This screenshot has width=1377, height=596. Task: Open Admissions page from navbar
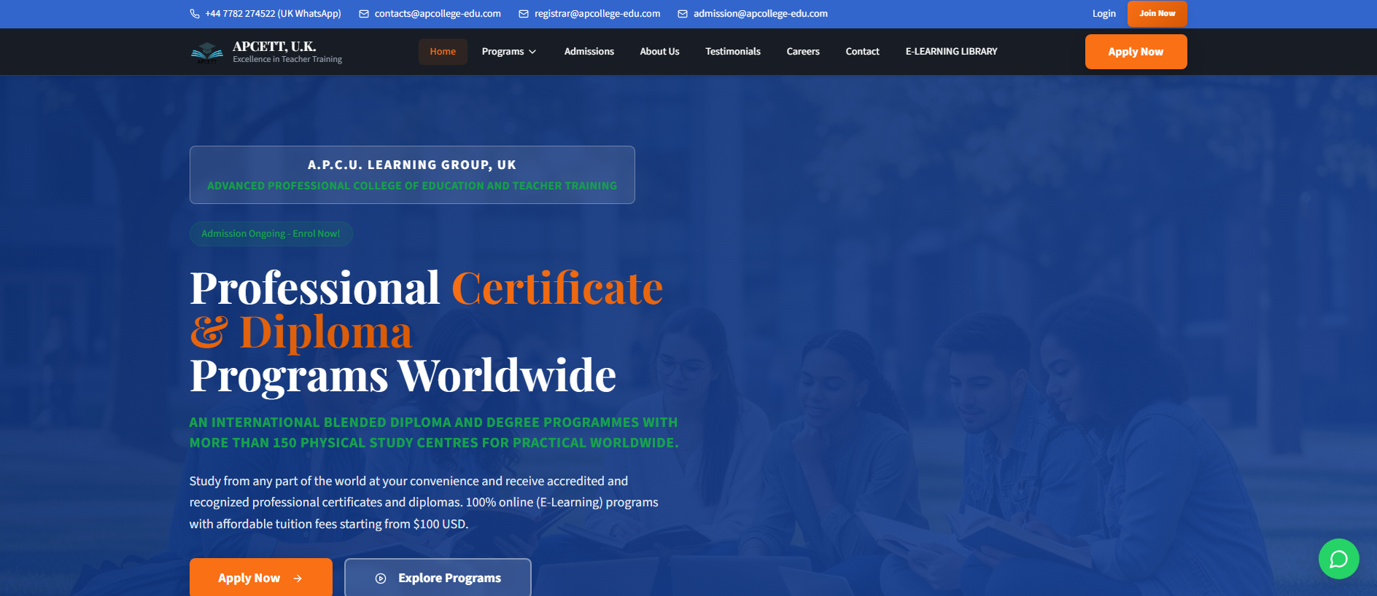pos(589,52)
